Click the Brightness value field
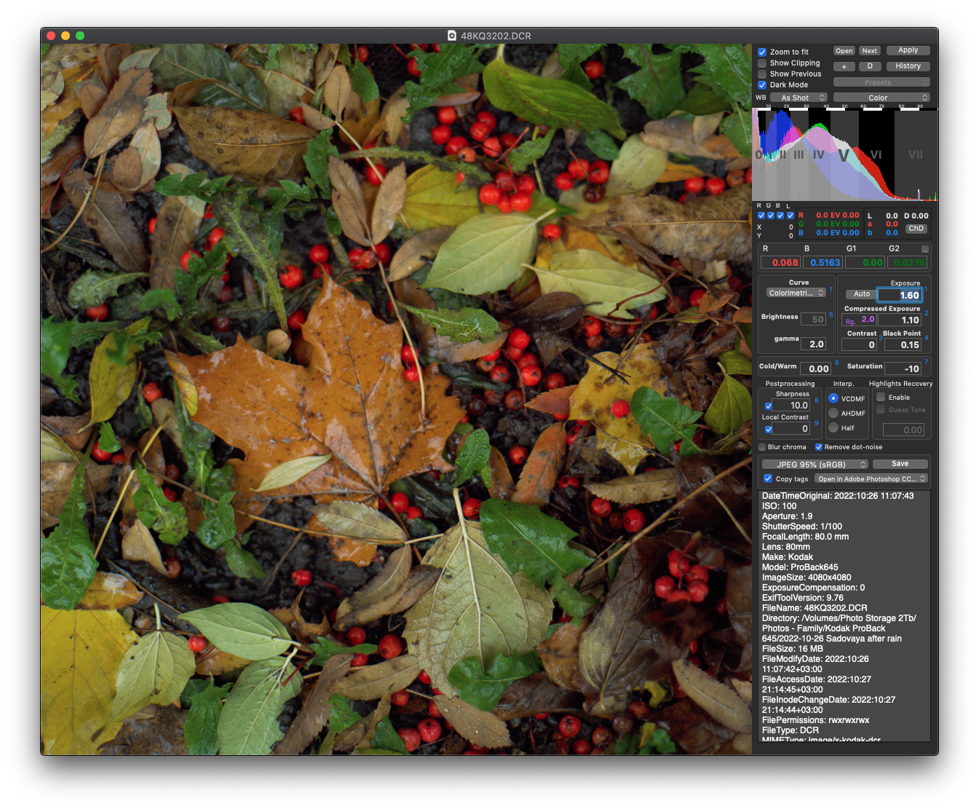This screenshot has height=809, width=979. tap(814, 319)
